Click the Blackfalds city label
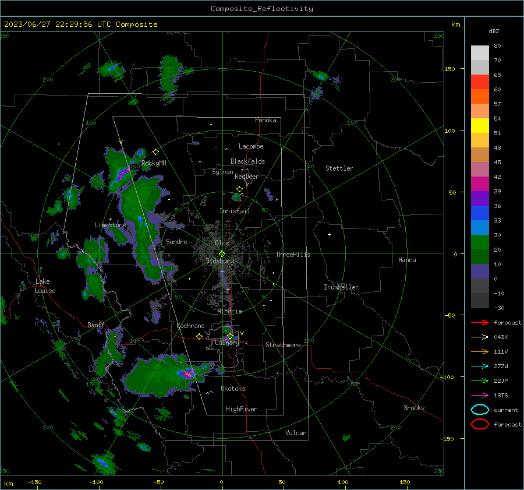This screenshot has height=490, width=524. [247, 161]
